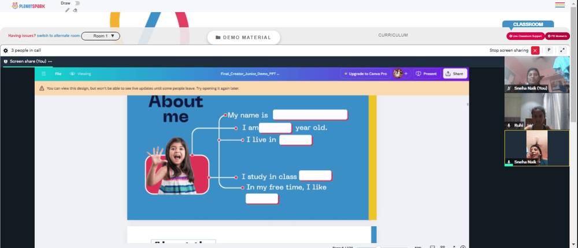The width and height of the screenshot is (578, 248).
Task: Select the CLASSROOM tab
Action: coord(528,24)
